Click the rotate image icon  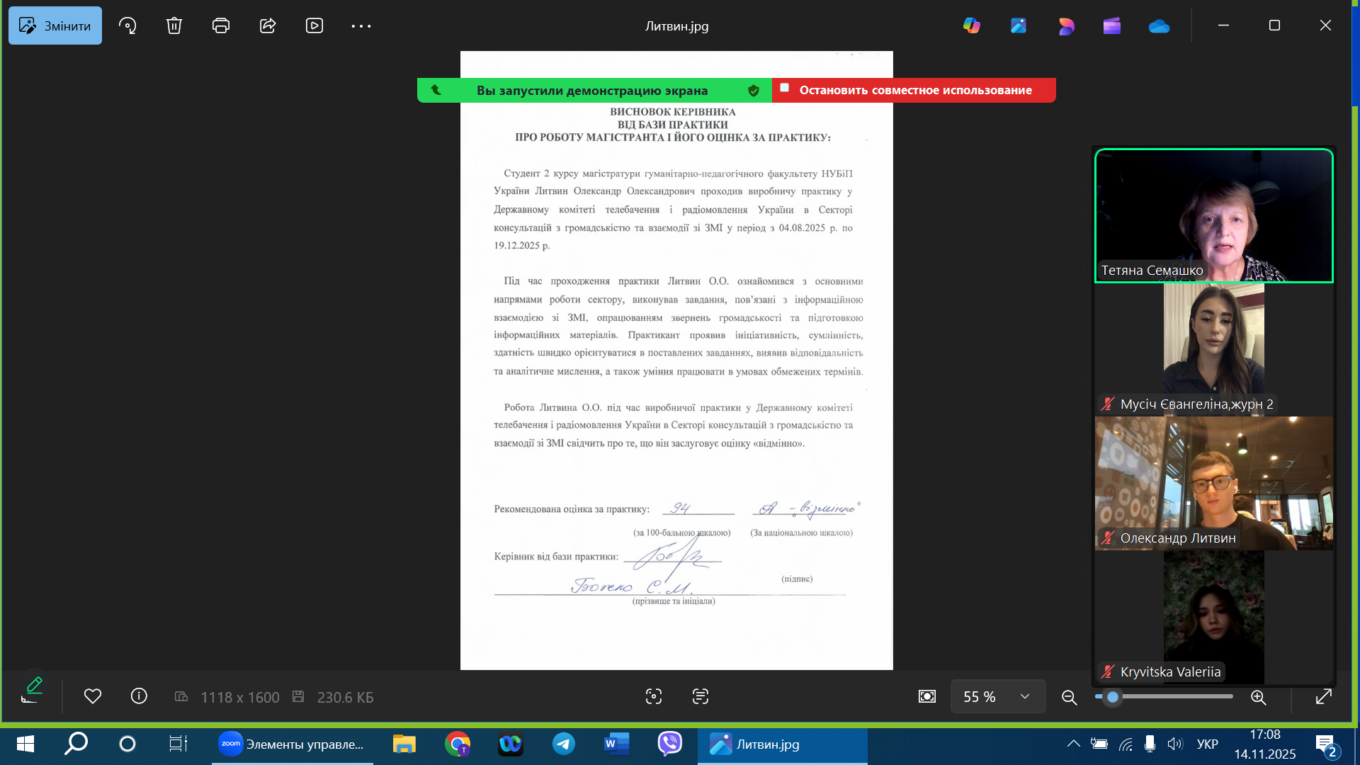127,26
